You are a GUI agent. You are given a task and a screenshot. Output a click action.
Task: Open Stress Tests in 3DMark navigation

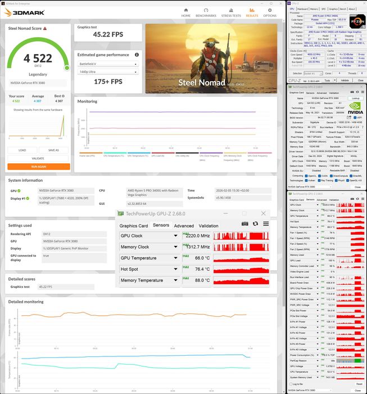click(x=231, y=12)
